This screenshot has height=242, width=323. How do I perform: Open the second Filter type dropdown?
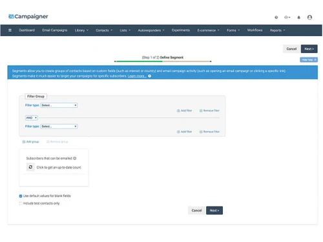[59, 126]
